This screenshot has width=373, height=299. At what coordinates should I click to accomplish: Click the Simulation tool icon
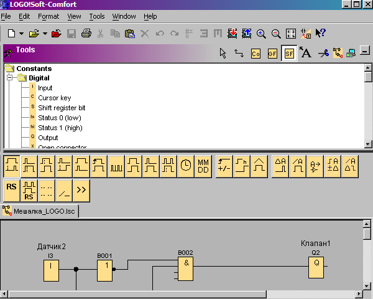(x=338, y=53)
